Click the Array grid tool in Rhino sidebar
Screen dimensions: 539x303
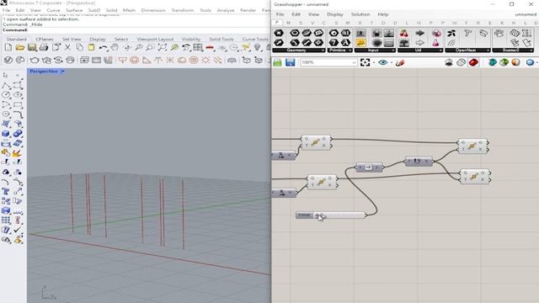(x=6, y=221)
